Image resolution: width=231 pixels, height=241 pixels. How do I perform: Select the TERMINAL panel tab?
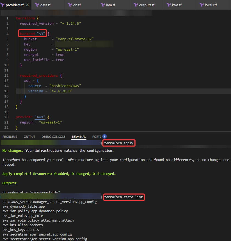tap(79, 137)
